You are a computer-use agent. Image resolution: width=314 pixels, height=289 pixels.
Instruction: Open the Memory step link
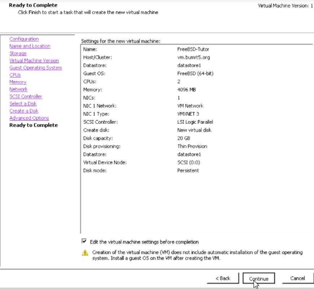pyautogui.click(x=18, y=82)
